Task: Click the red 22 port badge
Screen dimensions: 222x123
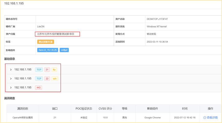Action: point(47,79)
